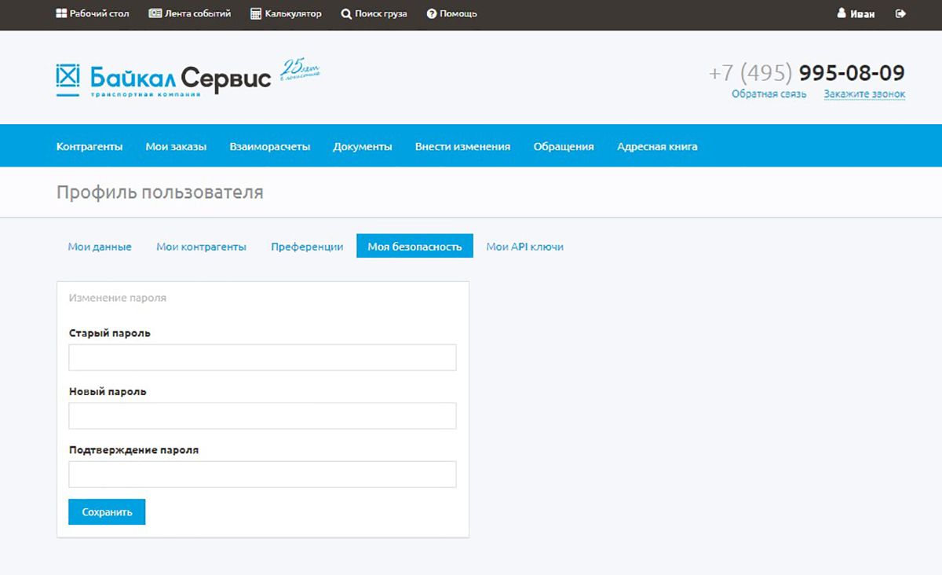942x575 pixels.
Task: Click the Рабочий стол grid icon
Action: [x=61, y=13]
